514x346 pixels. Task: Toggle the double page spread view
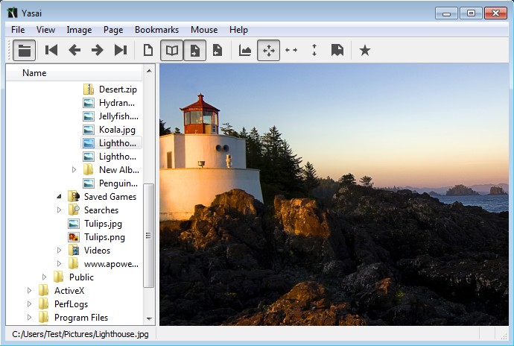pyautogui.click(x=172, y=50)
